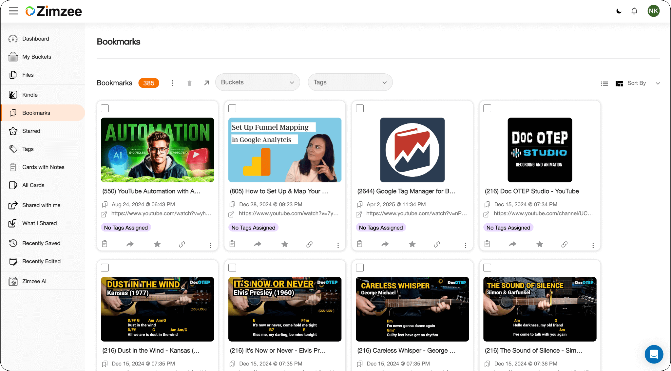Open the hamburger menu icon
Image resolution: width=671 pixels, height=371 pixels.
[x=13, y=11]
